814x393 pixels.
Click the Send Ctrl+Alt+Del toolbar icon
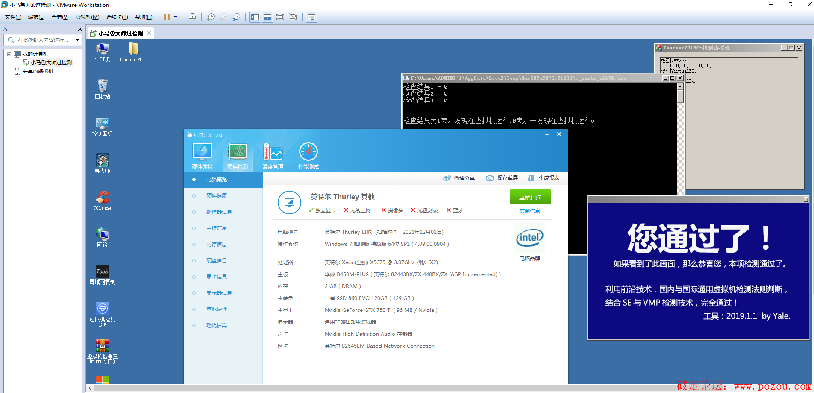tap(192, 17)
